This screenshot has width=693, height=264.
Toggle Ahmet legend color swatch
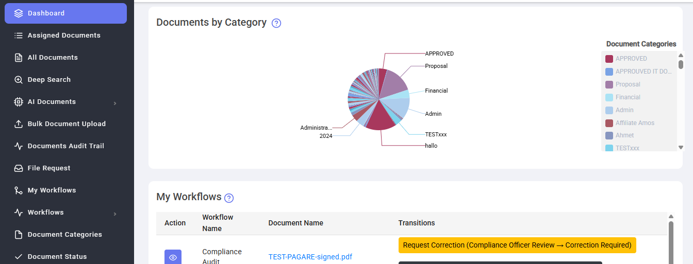coord(609,135)
